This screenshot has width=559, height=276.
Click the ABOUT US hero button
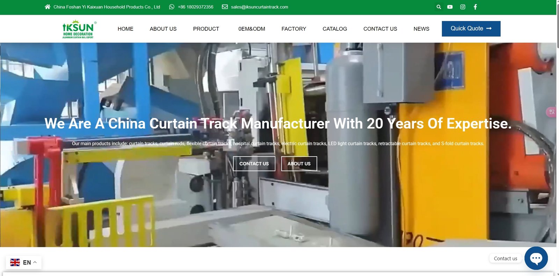(299, 164)
